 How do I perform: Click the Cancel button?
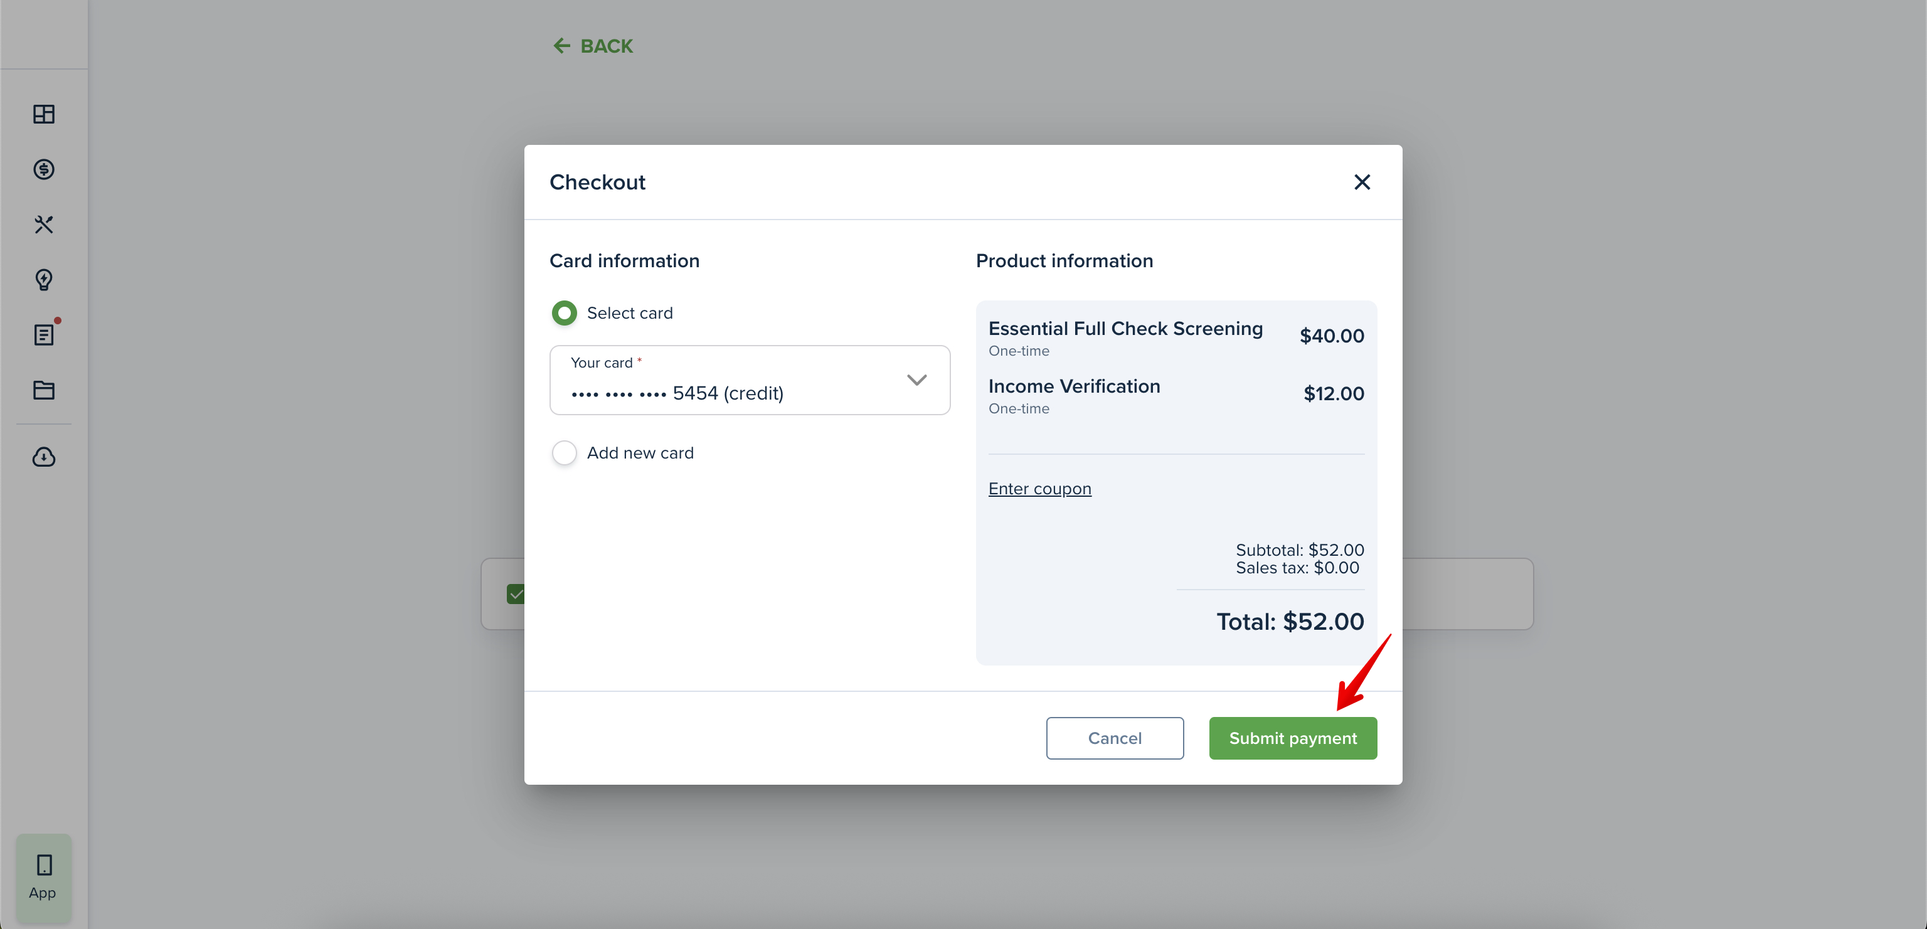(1115, 738)
